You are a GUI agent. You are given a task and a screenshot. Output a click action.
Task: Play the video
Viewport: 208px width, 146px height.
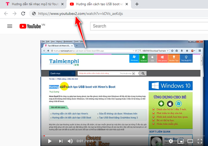point(50,141)
